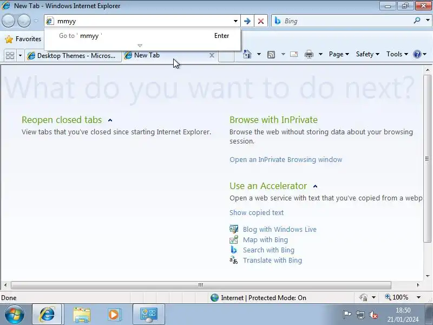The width and height of the screenshot is (433, 325).
Task: Click the Reopen closed tabs heading
Action: pyautogui.click(x=62, y=120)
